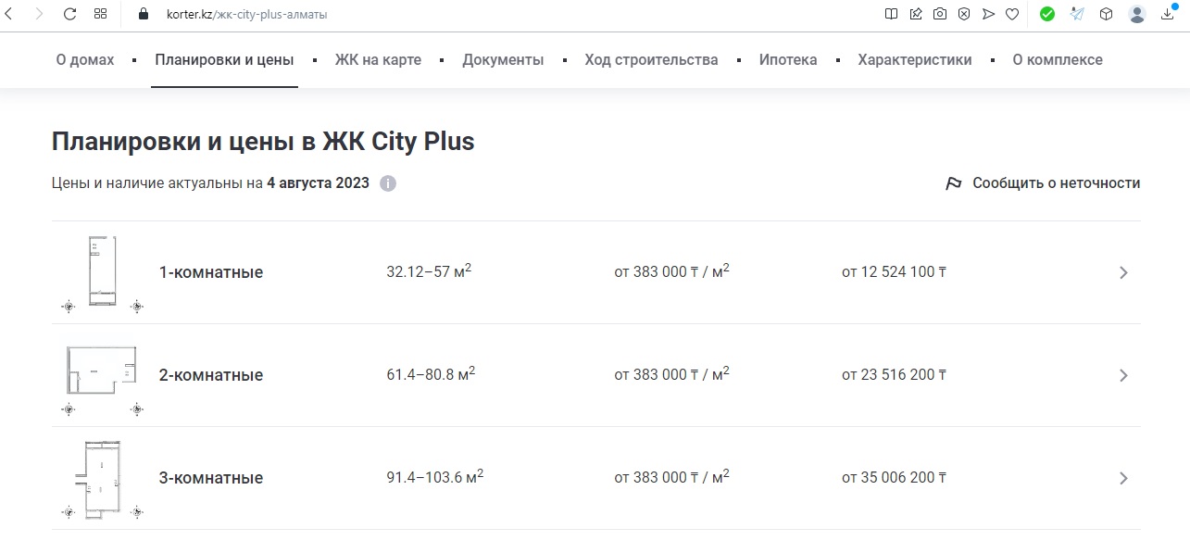The image size is (1190, 553).
Task: Click the green checkmark extension icon
Action: (x=1047, y=14)
